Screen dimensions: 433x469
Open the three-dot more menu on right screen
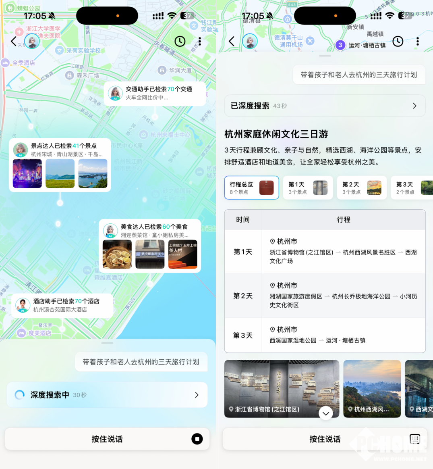pos(418,41)
